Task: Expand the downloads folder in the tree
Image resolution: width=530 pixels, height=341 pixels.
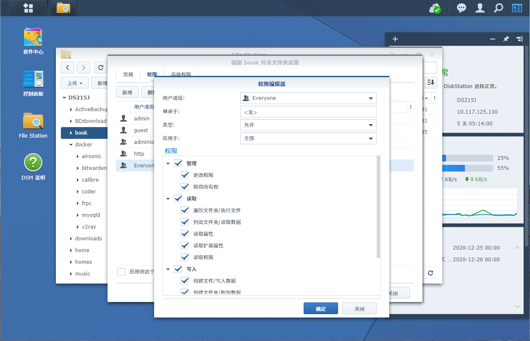Action: [x=71, y=239]
